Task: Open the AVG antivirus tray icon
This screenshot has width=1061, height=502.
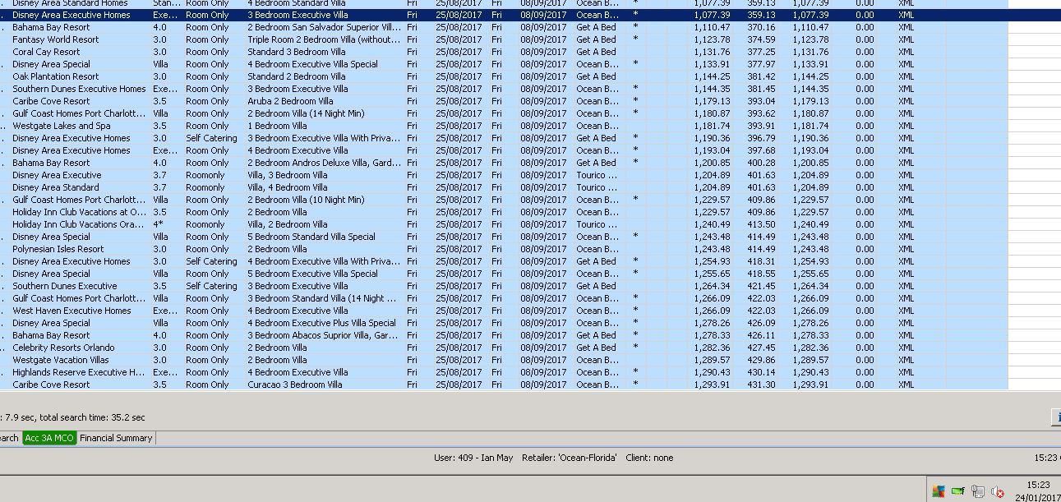Action: (938, 491)
